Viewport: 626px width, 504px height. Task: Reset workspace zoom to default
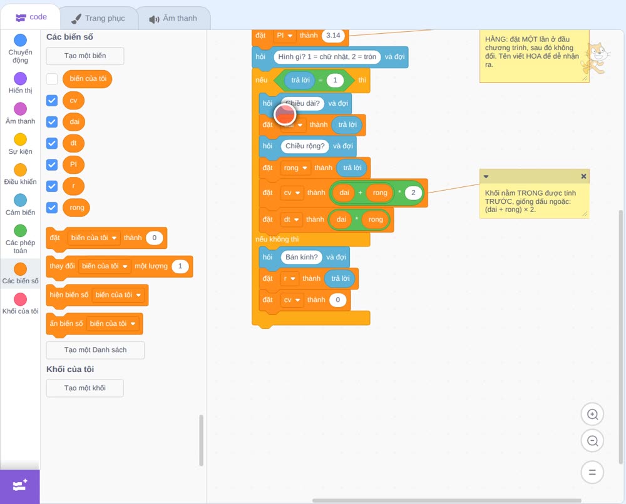coord(592,473)
